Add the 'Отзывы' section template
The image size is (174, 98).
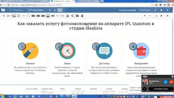coord(109,91)
